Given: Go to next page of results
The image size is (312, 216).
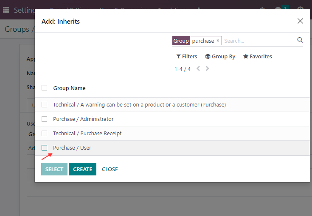Looking at the screenshot, I should [207, 68].
